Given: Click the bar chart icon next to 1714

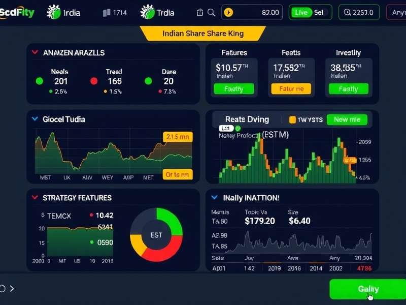Looking at the screenshot, I should 105,13.
